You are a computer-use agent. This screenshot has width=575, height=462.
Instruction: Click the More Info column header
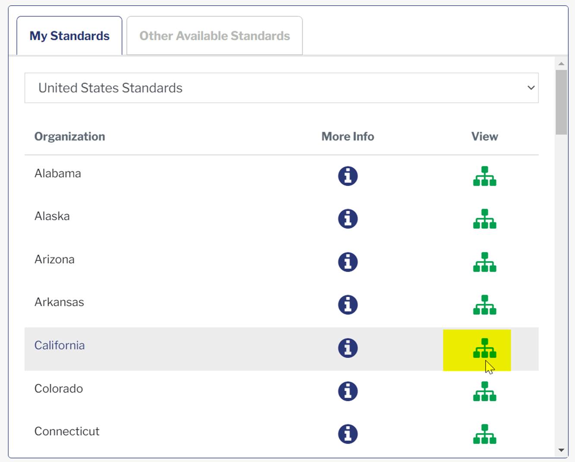(348, 136)
